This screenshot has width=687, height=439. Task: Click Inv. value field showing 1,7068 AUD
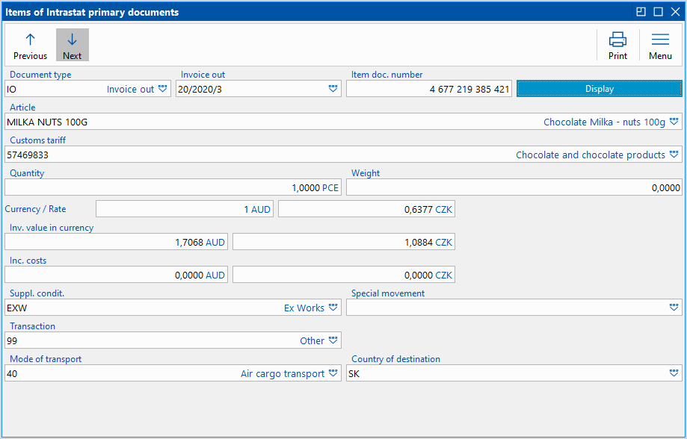[116, 242]
